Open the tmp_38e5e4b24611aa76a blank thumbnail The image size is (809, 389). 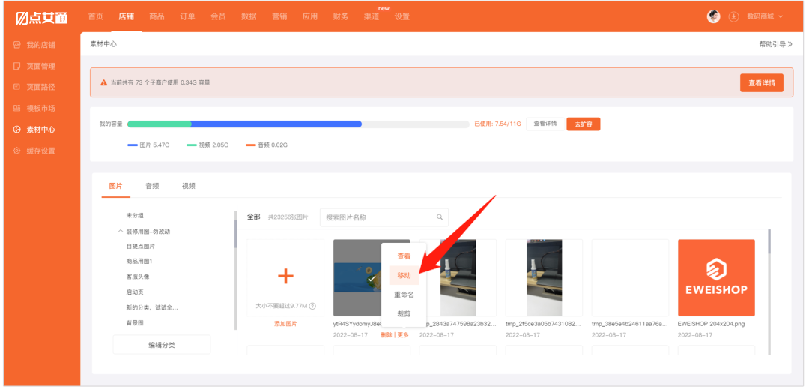tap(630, 277)
